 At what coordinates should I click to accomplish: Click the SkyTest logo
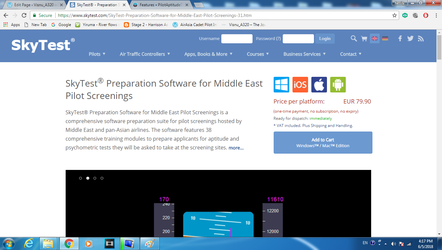43,45
